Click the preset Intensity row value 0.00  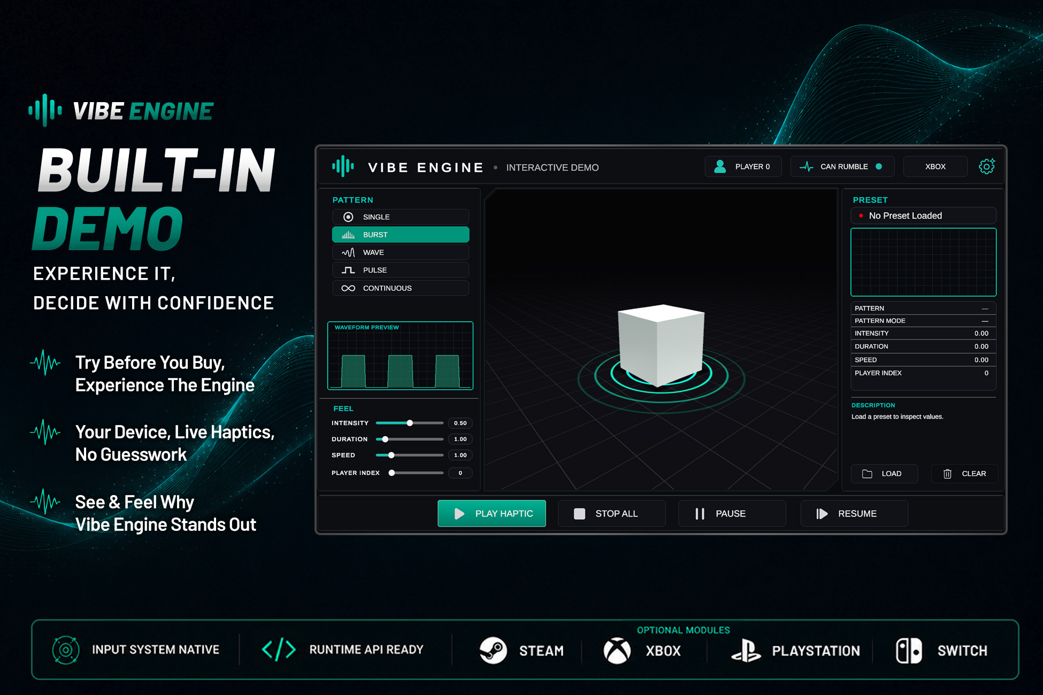981,333
